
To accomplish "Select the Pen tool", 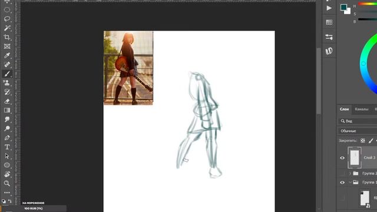I will 7,138.
